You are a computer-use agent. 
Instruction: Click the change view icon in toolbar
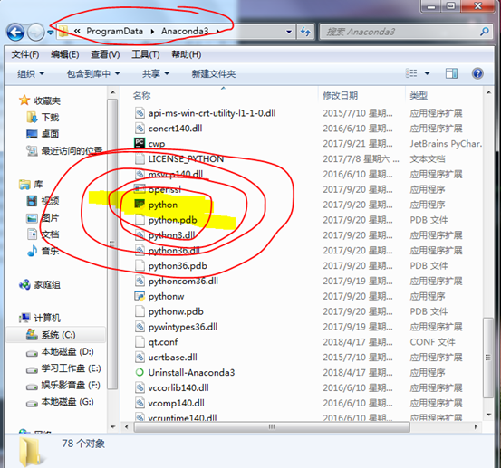[x=411, y=73]
